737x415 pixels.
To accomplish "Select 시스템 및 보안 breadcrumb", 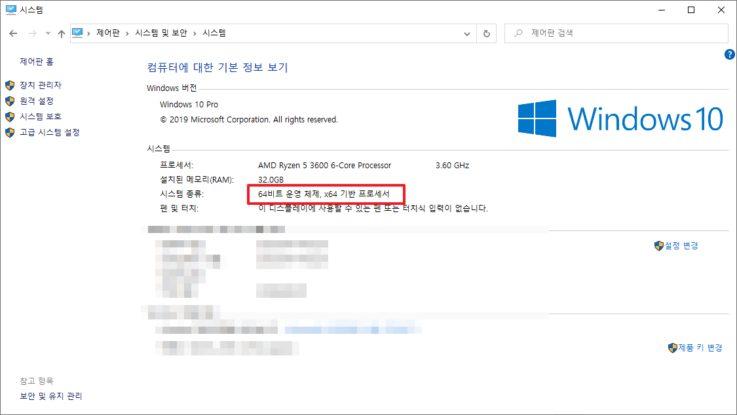I will coord(161,33).
